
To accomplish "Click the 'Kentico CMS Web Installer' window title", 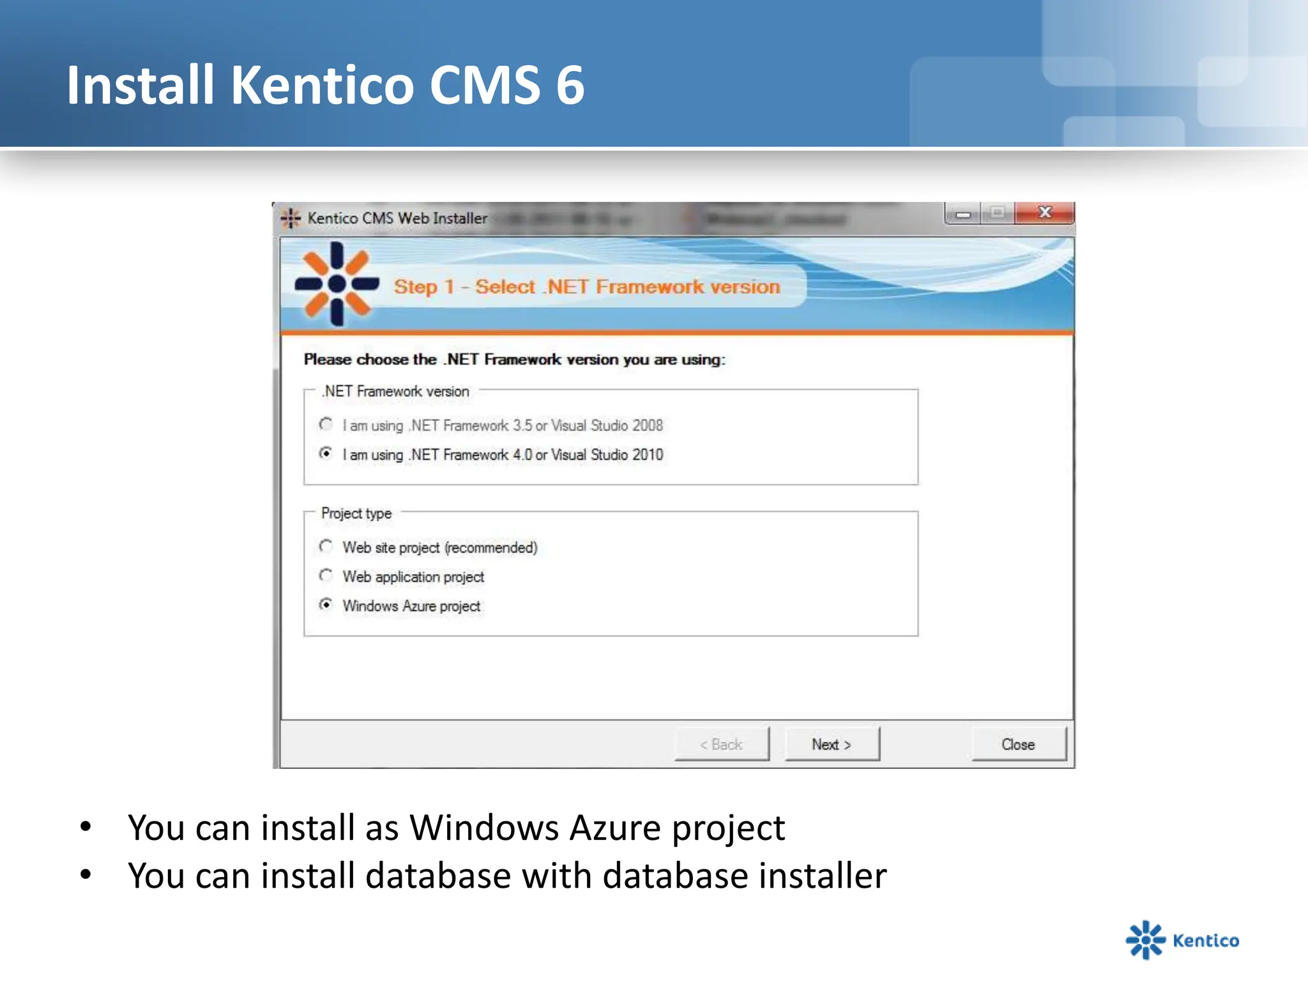I will coord(397,218).
